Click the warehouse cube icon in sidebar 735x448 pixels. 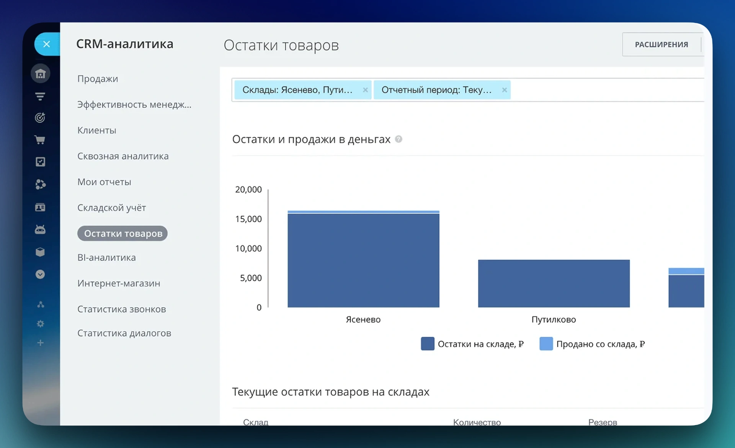[x=40, y=252]
